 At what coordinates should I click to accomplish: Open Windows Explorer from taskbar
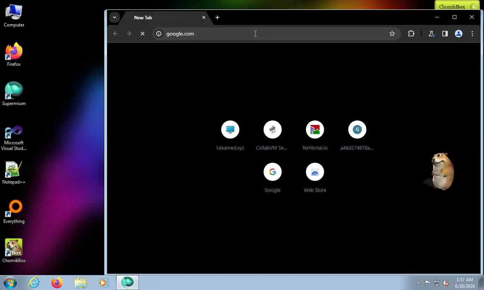coord(81,282)
